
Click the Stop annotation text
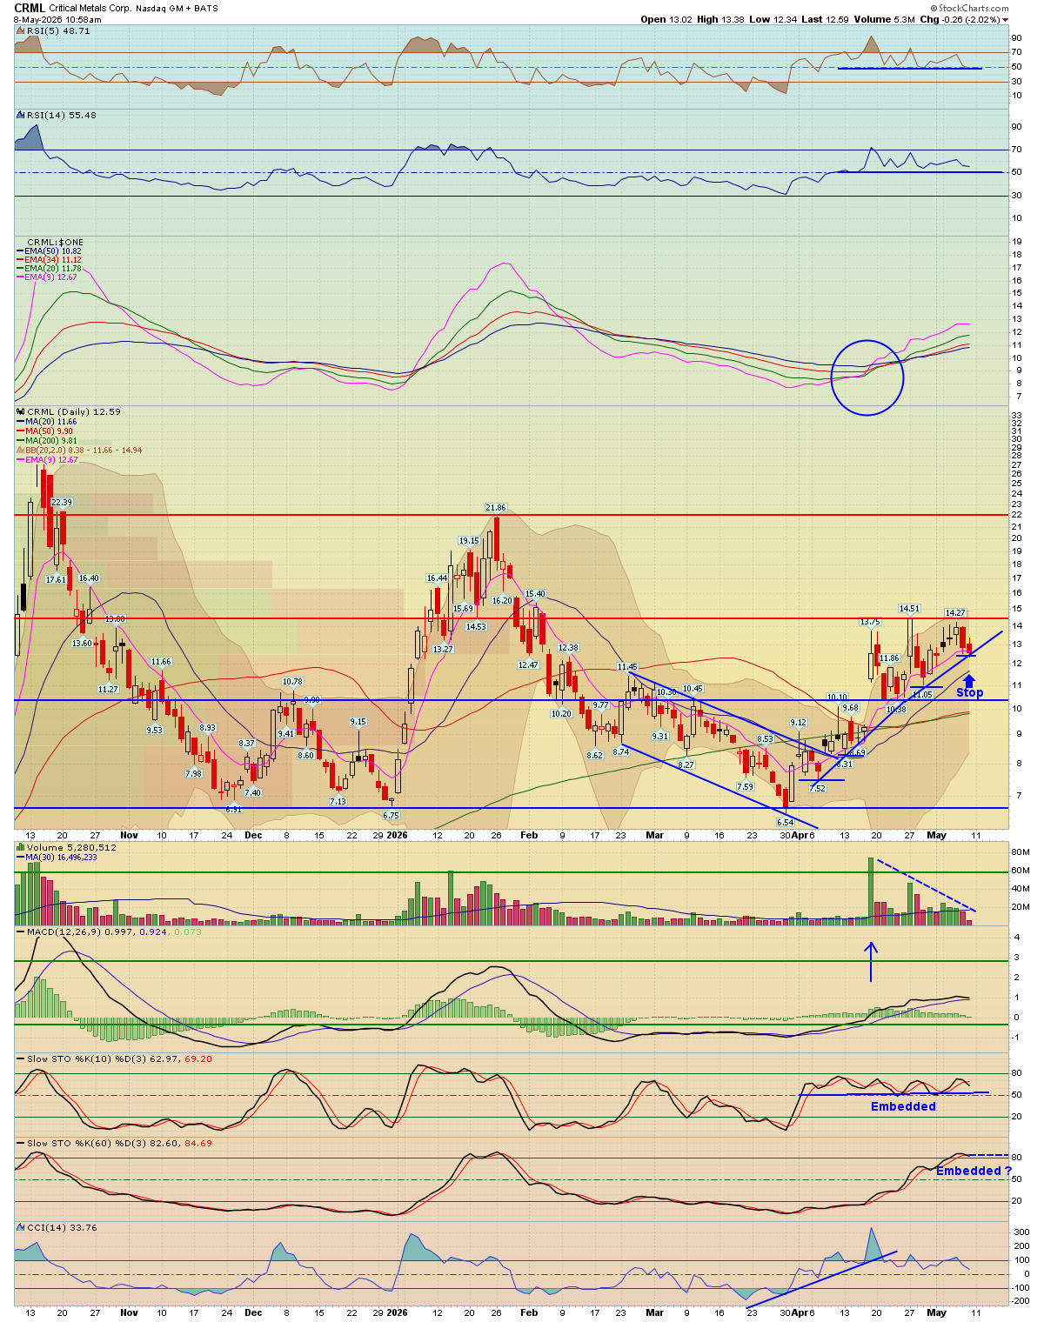969,693
